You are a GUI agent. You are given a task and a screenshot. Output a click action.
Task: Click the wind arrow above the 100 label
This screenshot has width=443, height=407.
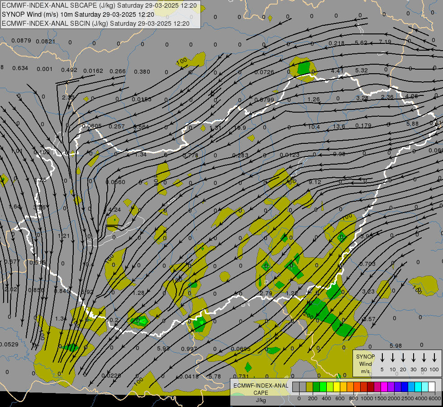(x=434, y=357)
